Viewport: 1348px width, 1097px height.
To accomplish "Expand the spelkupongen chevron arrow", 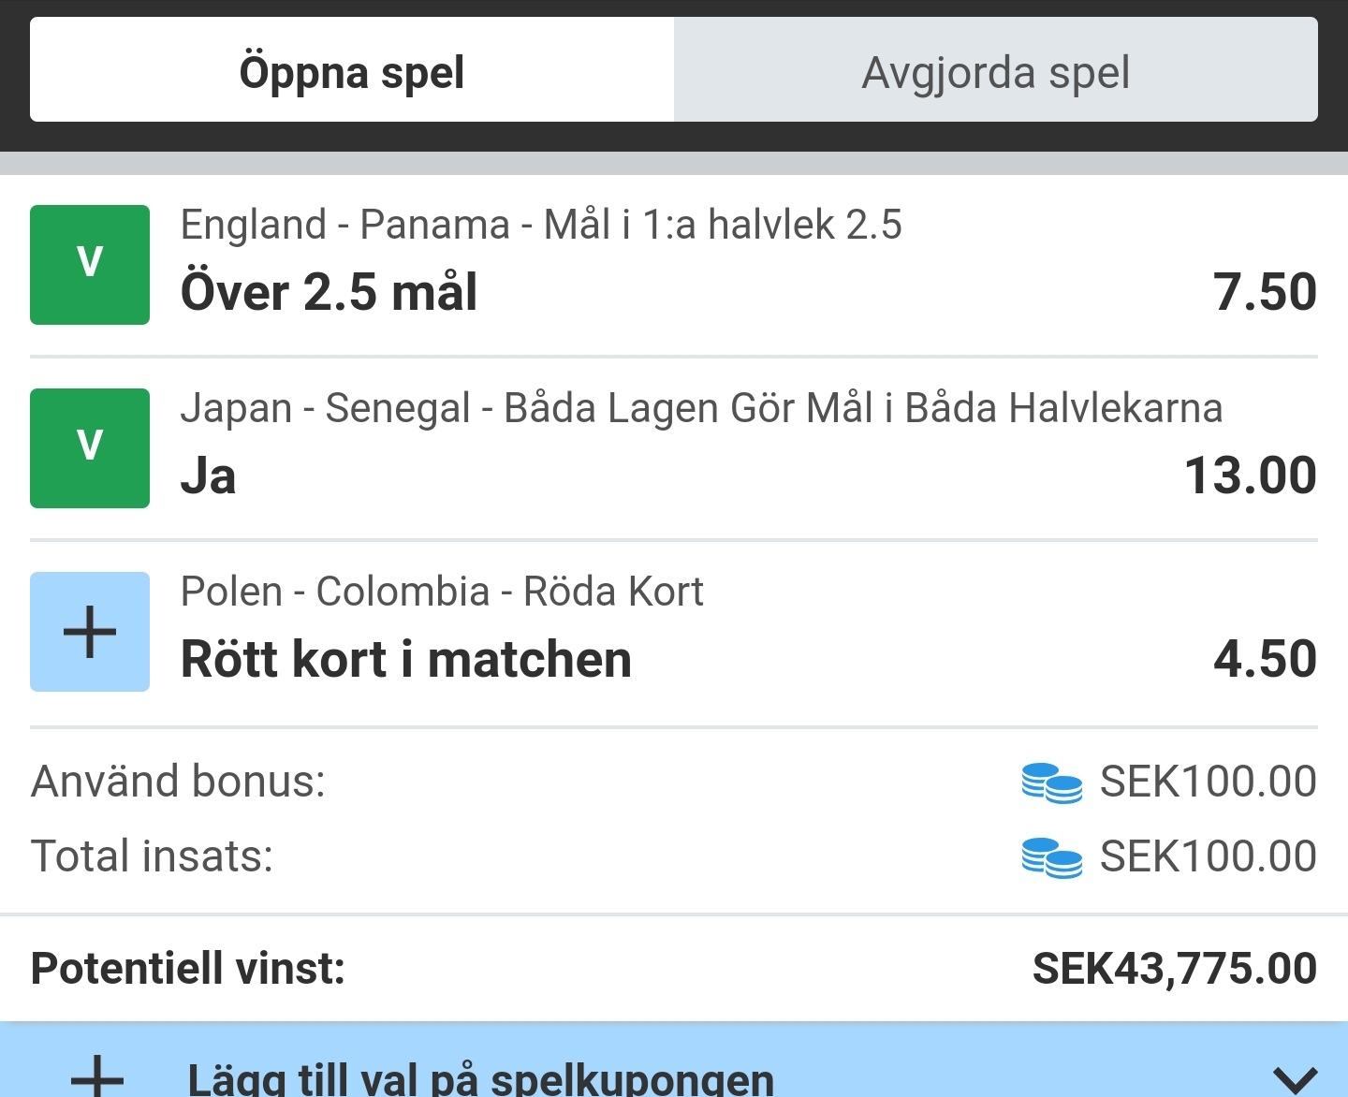I will point(1297,1079).
